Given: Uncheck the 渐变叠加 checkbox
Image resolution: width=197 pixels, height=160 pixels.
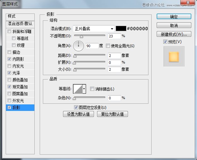Looking at the screenshot, I should tap(9, 86).
